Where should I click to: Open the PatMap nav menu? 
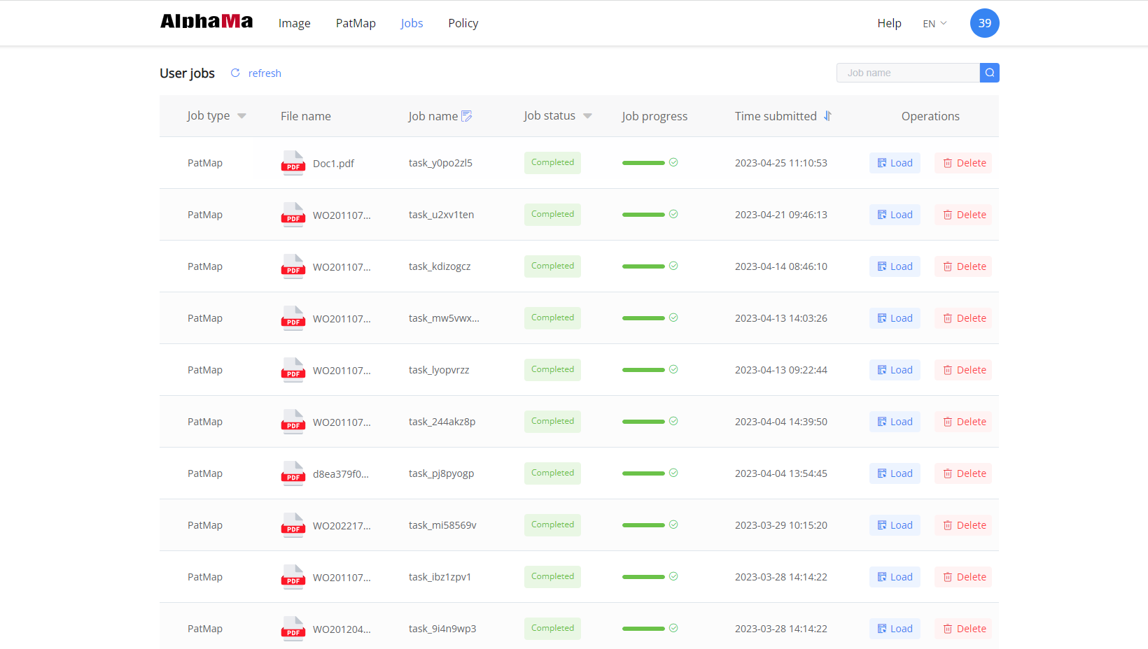[x=356, y=23]
